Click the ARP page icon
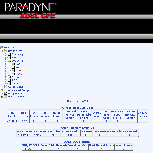 9,80
